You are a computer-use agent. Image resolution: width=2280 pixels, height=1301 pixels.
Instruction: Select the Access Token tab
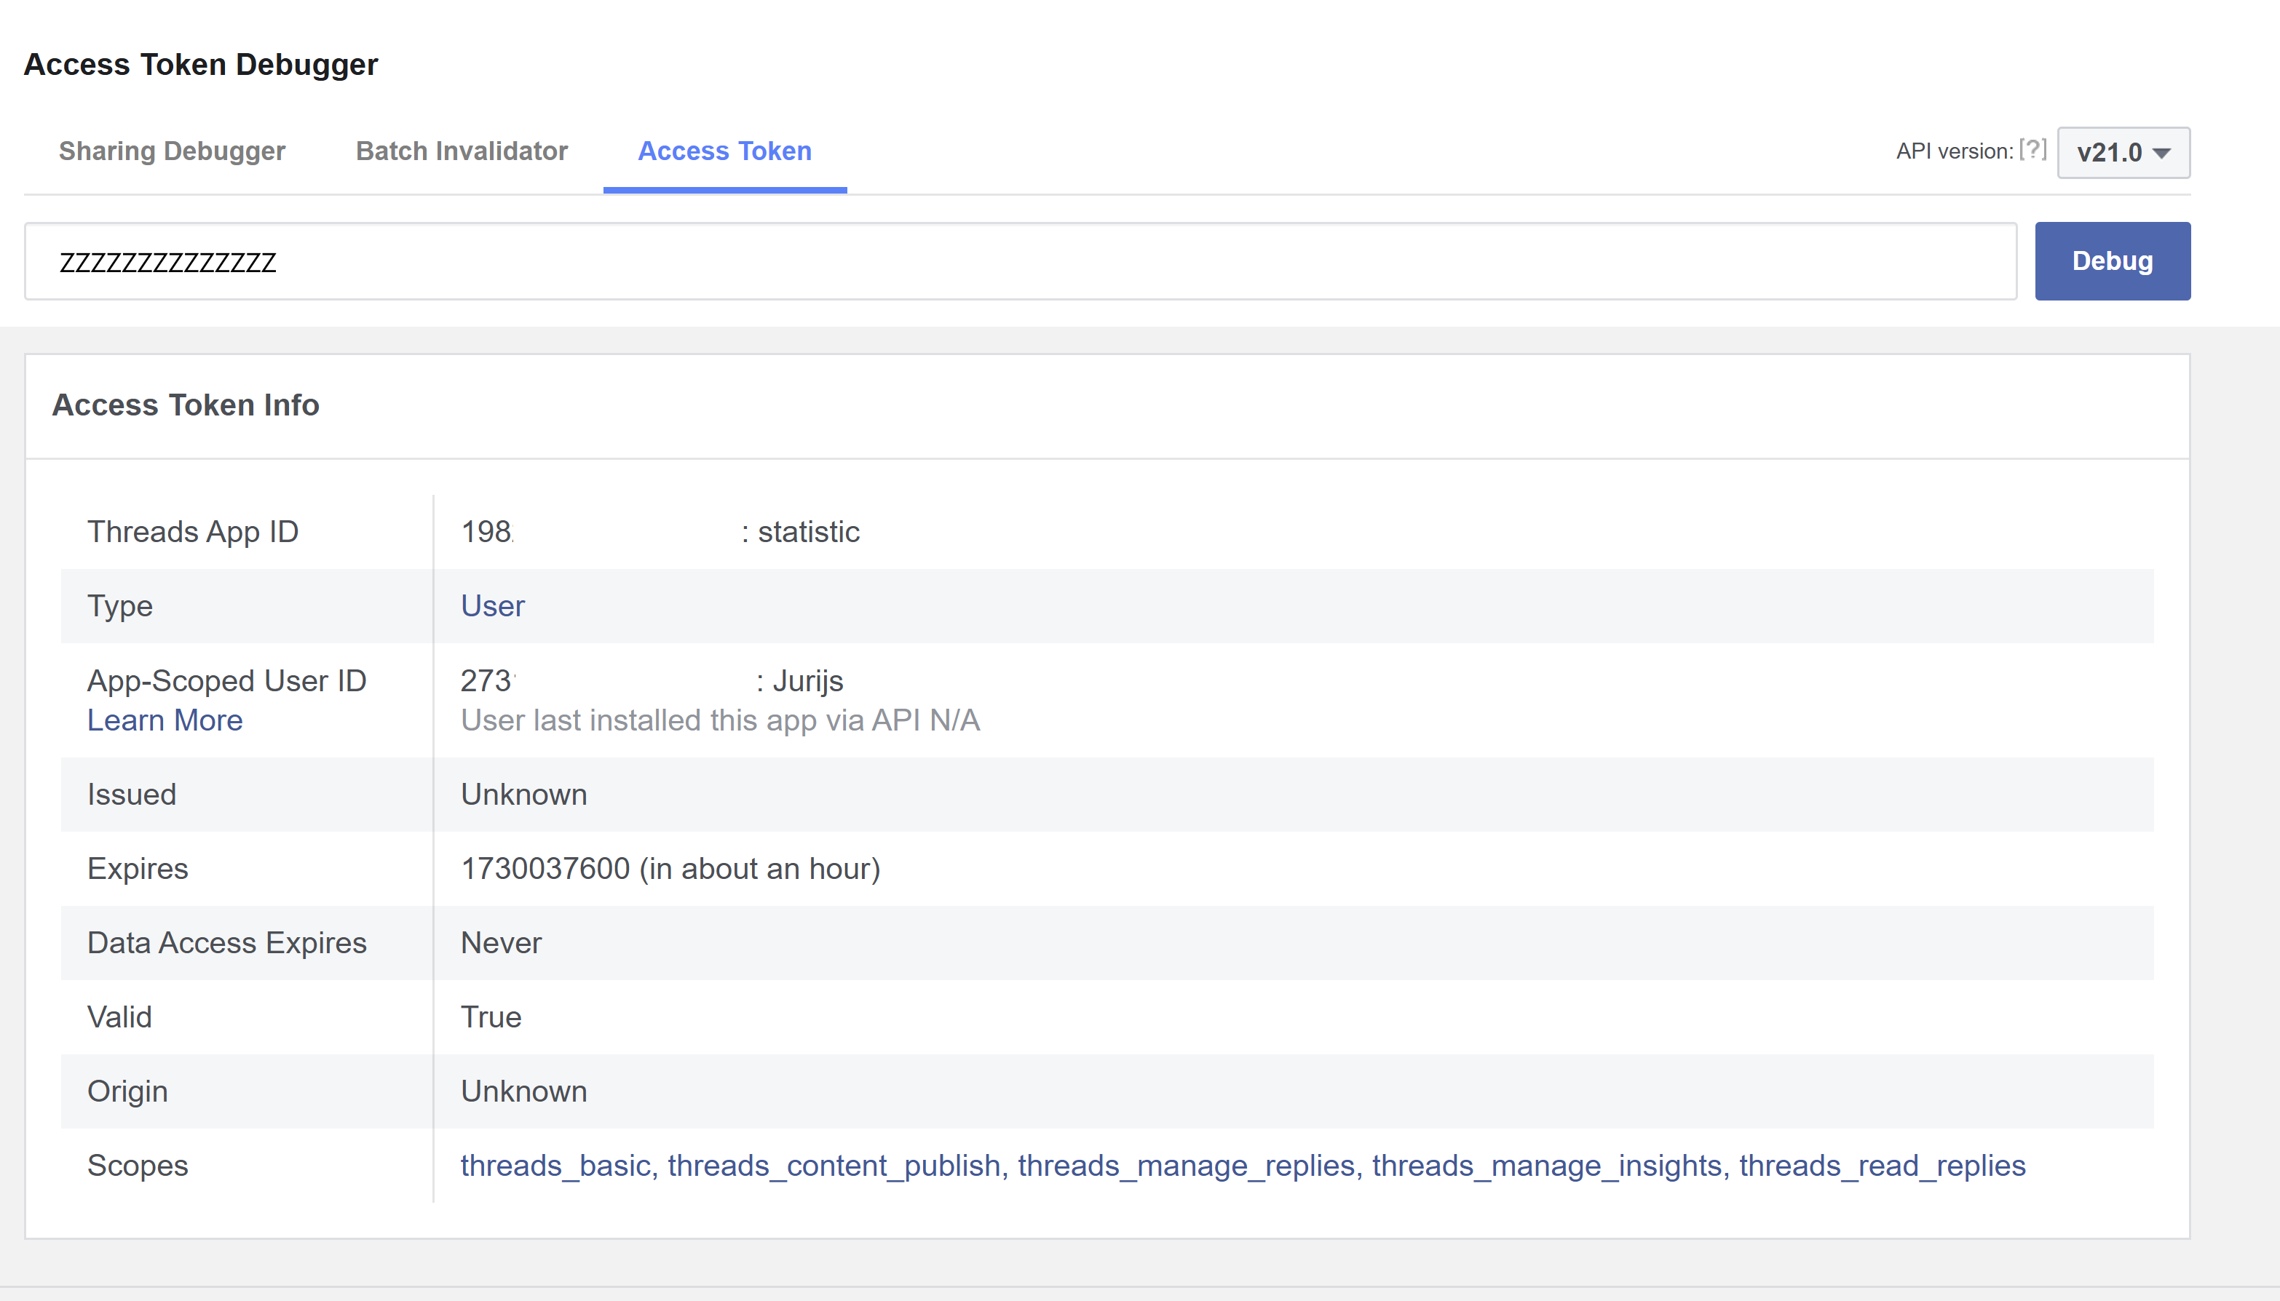(x=725, y=151)
